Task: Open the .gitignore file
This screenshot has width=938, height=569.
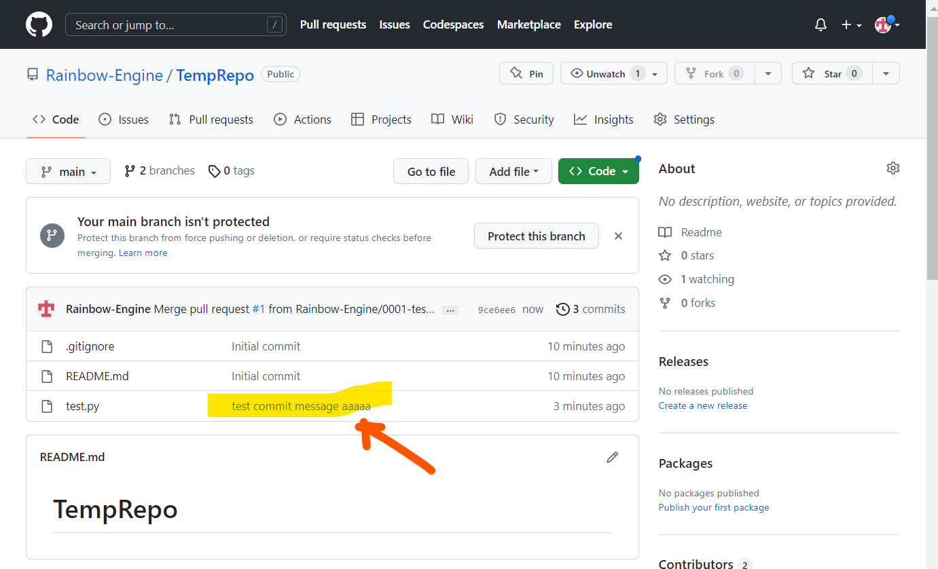Action: click(x=90, y=346)
